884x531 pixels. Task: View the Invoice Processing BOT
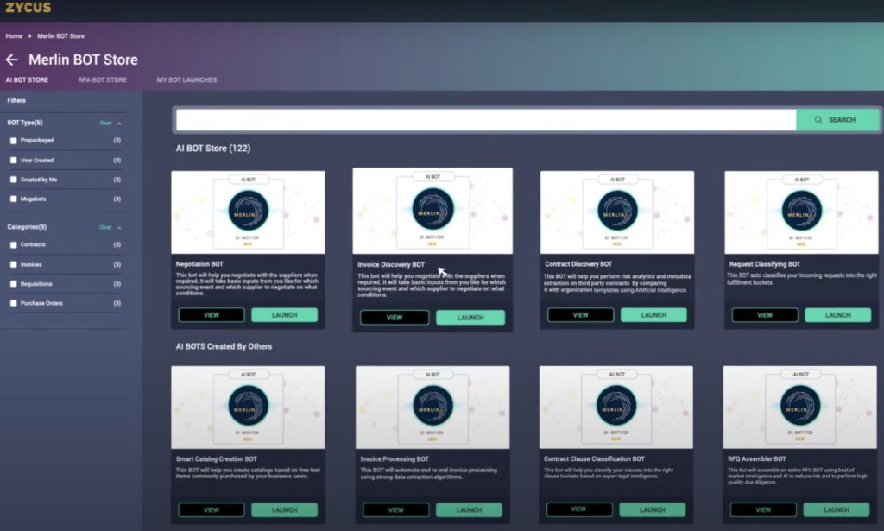(x=395, y=510)
